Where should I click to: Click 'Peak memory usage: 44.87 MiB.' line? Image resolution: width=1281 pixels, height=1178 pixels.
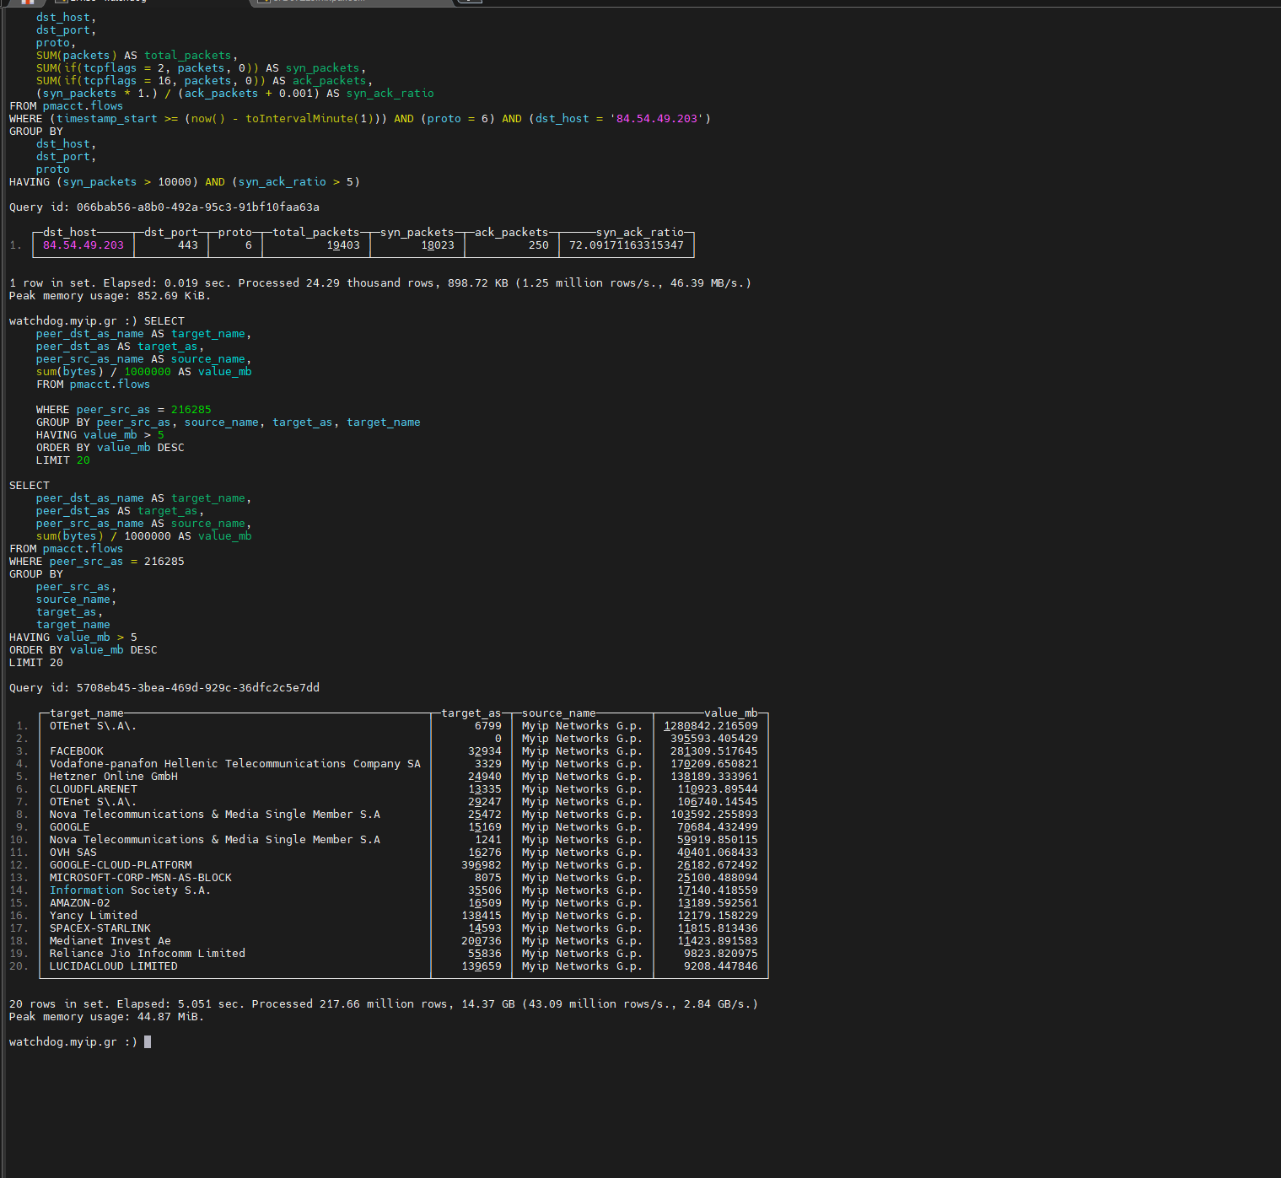pyautogui.click(x=107, y=1017)
